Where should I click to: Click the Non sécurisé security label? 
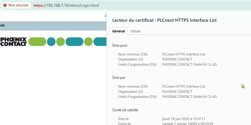point(18,5)
